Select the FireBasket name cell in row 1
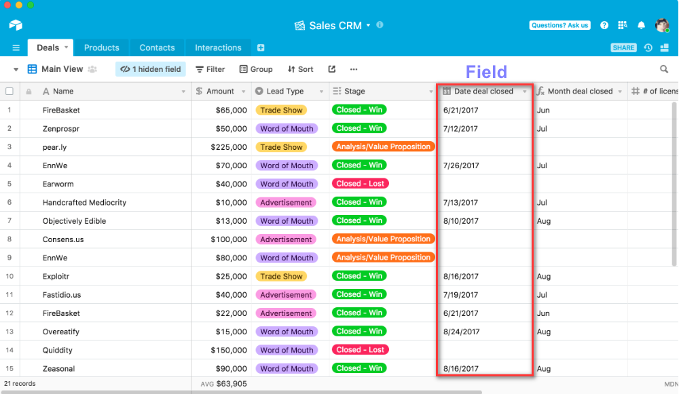Image resolution: width=679 pixels, height=394 pixels. tap(61, 110)
